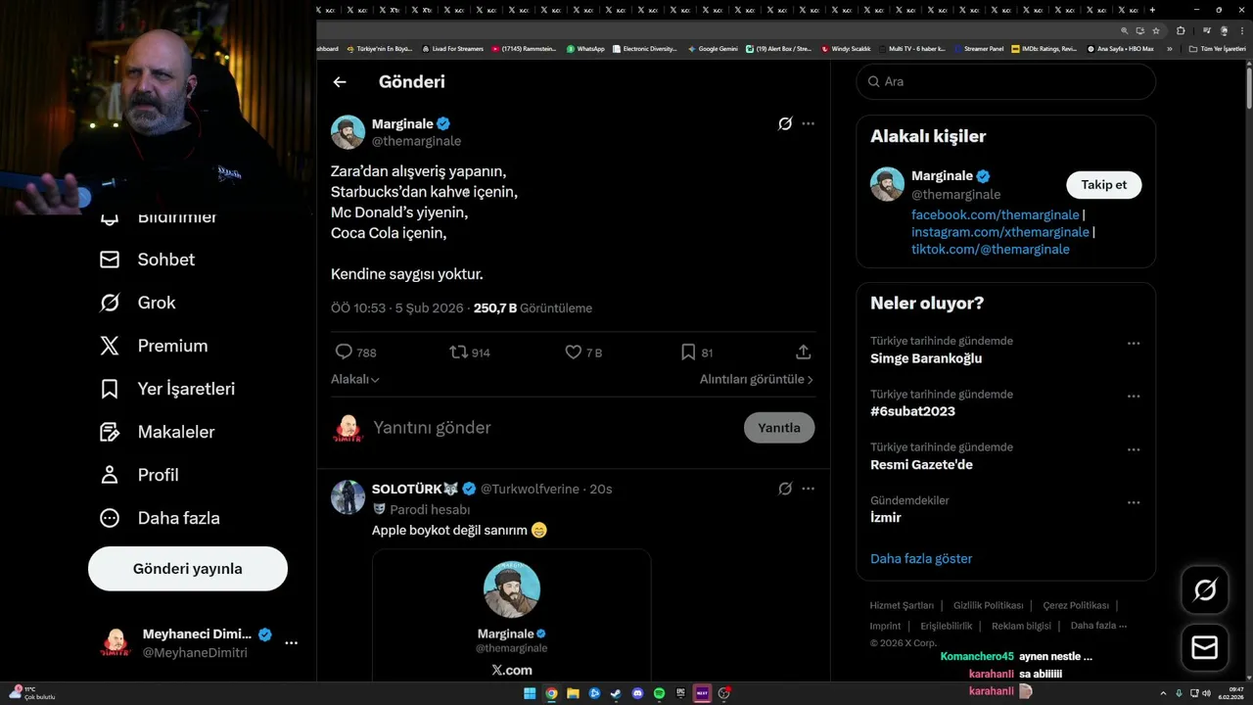Viewport: 1253px width, 705px height.
Task: Open the @Turkwolfverine handle link
Action: pos(530,489)
